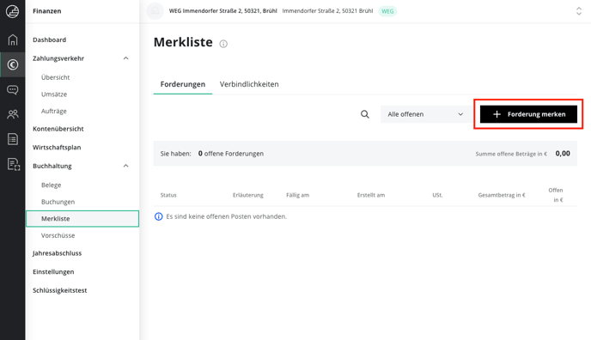
Task: Go to Kontenübersicht
Action: 58,129
